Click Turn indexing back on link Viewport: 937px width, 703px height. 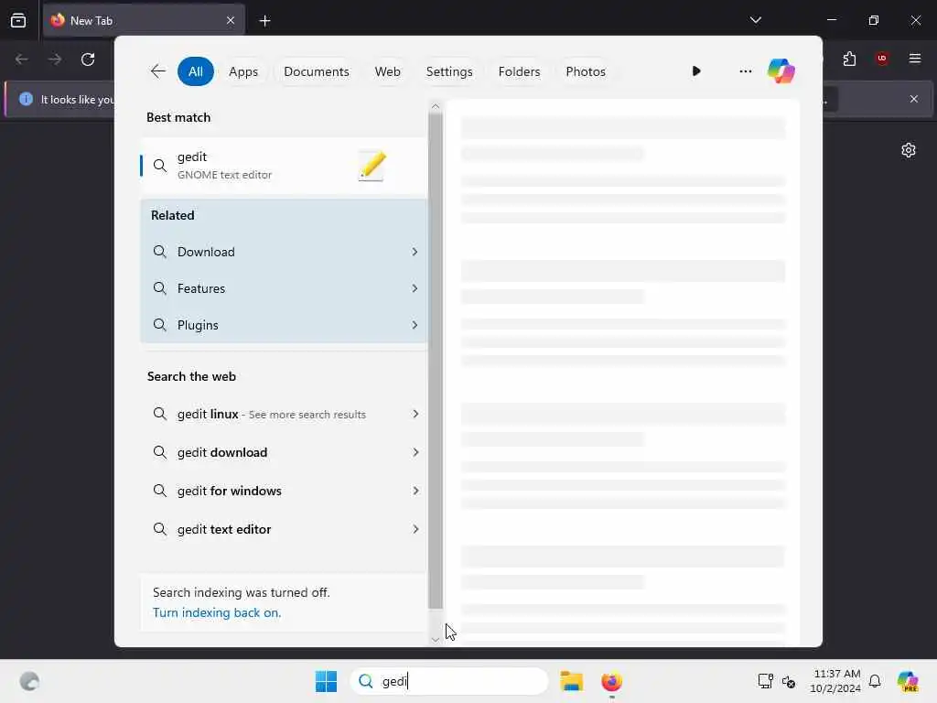point(217,612)
